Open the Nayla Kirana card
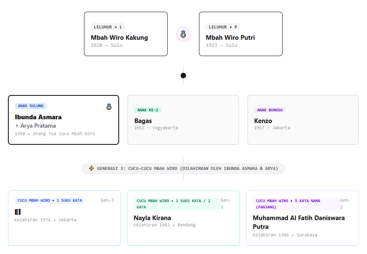 [x=183, y=218]
